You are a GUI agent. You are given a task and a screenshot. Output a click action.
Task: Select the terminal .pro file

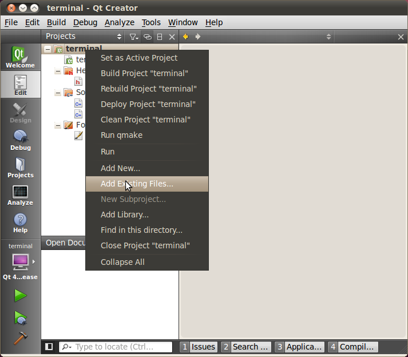coord(74,59)
